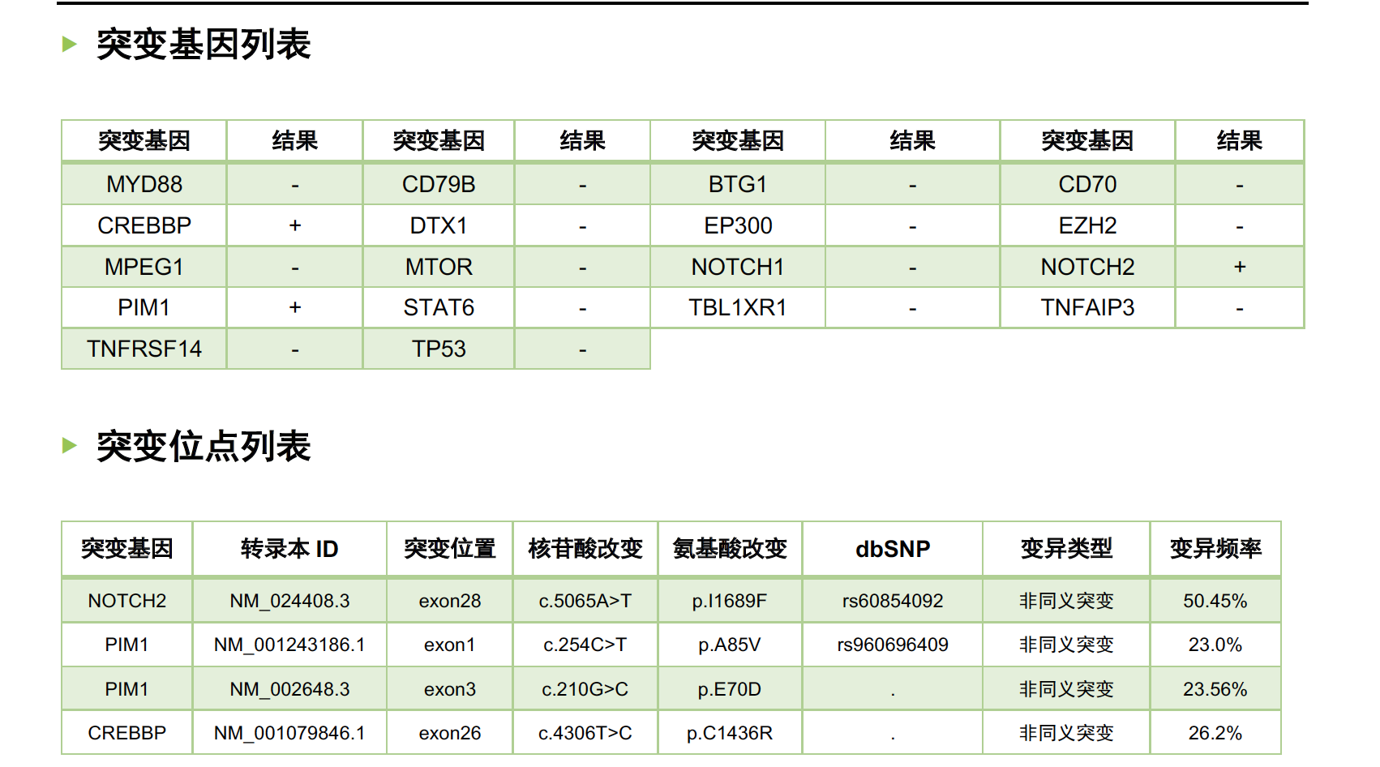Image resolution: width=1380 pixels, height=767 pixels.
Task: Click the exon3 cell
Action: pyautogui.click(x=450, y=689)
